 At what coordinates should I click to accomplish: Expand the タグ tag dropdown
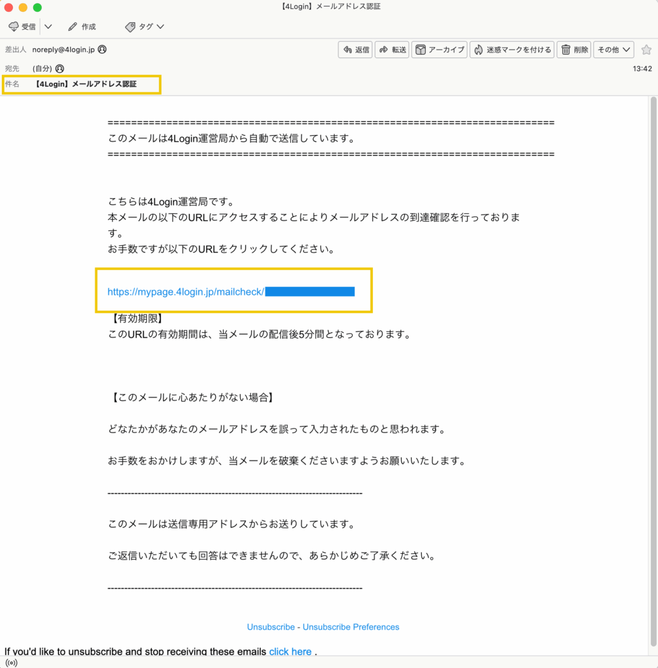(x=145, y=27)
